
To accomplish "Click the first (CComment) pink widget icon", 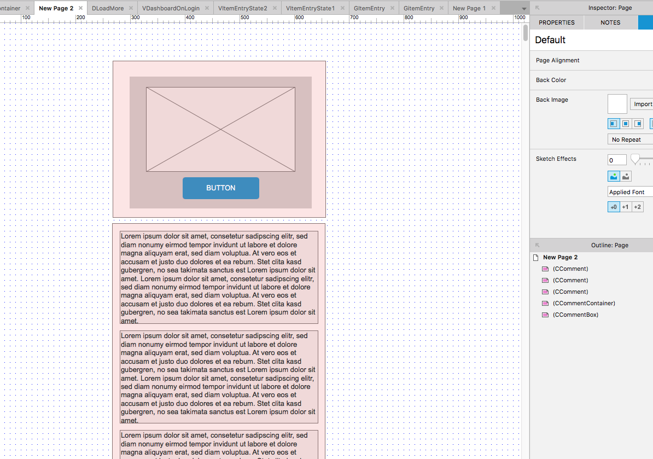I will pyautogui.click(x=545, y=269).
